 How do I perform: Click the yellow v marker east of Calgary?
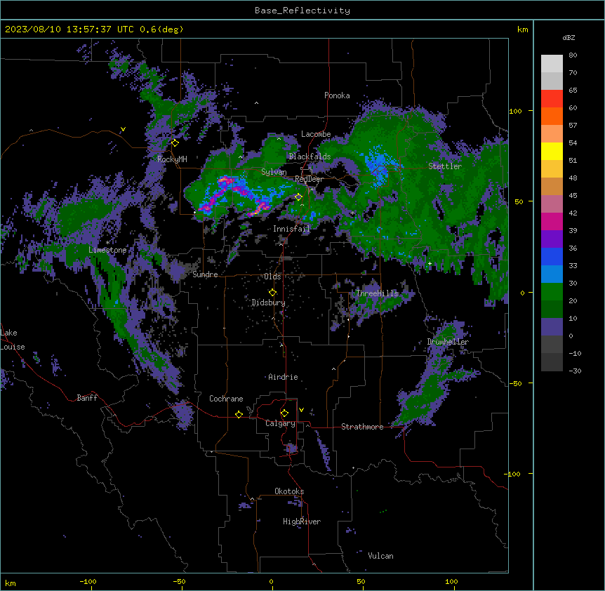click(x=301, y=410)
